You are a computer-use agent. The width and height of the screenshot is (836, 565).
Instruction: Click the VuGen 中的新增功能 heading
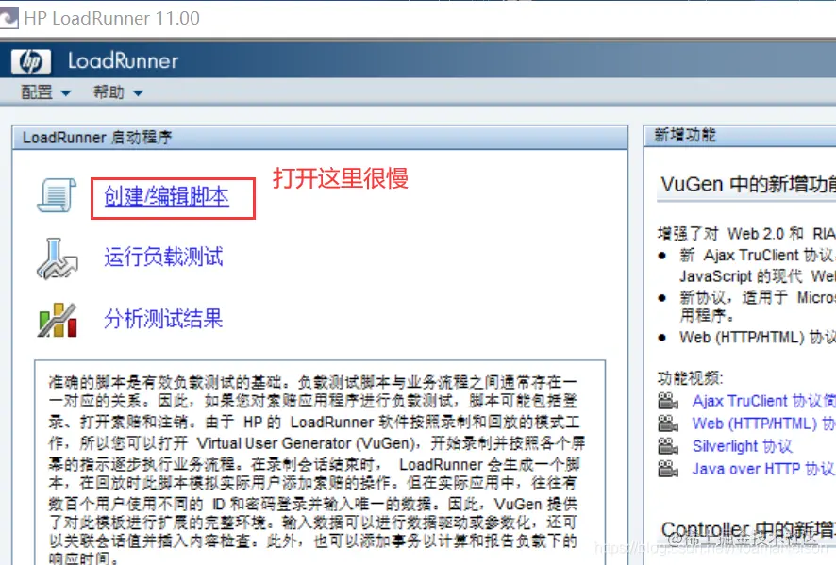coord(748,185)
